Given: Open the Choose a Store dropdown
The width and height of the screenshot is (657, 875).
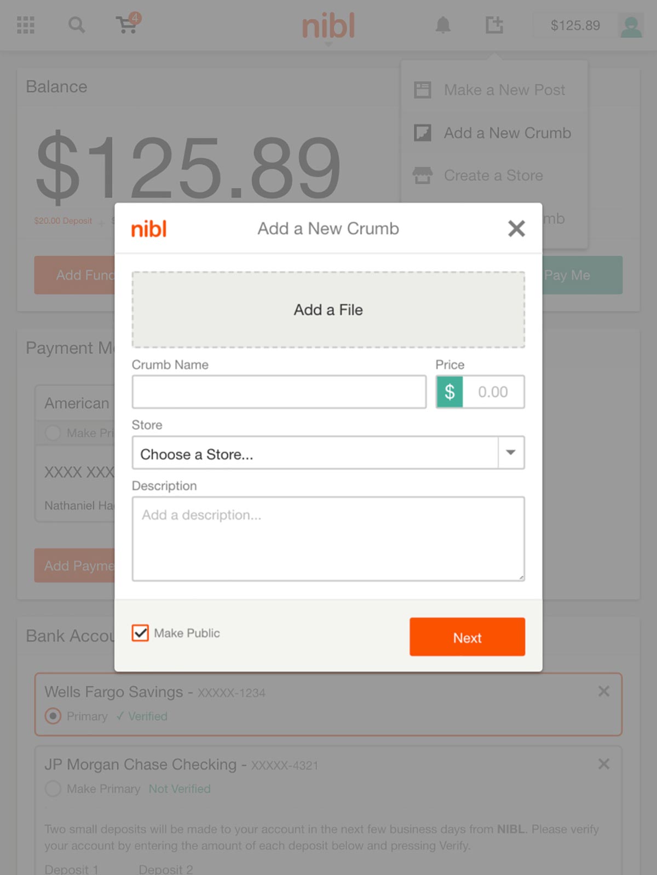Looking at the screenshot, I should 328,453.
